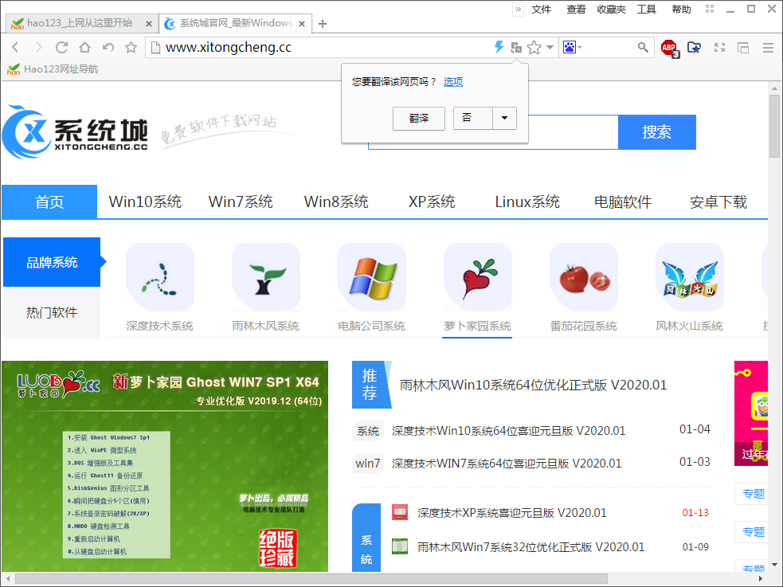The height and width of the screenshot is (587, 783).
Task: Click 深度技术系统 brand icon
Action: (x=160, y=277)
